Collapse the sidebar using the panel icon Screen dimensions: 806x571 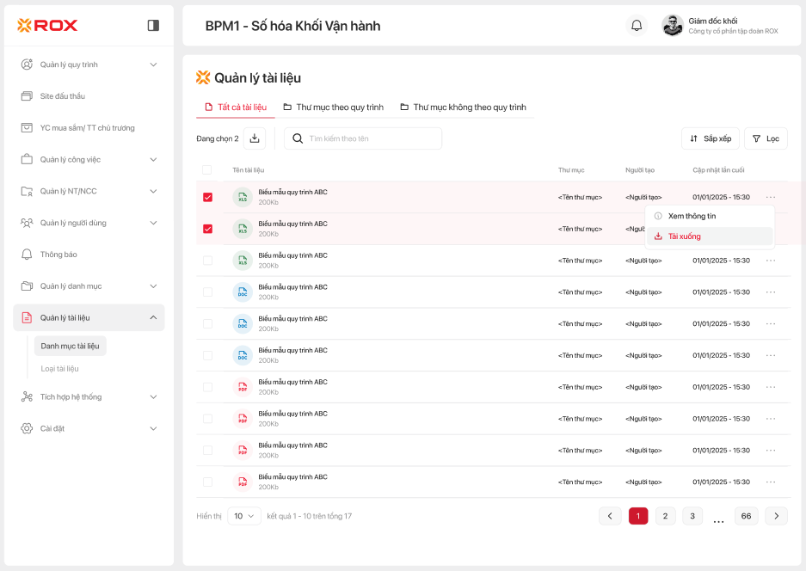point(153,26)
